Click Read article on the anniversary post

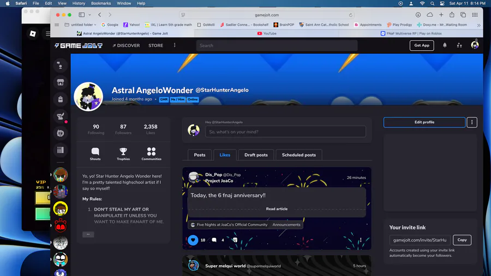tap(277, 209)
